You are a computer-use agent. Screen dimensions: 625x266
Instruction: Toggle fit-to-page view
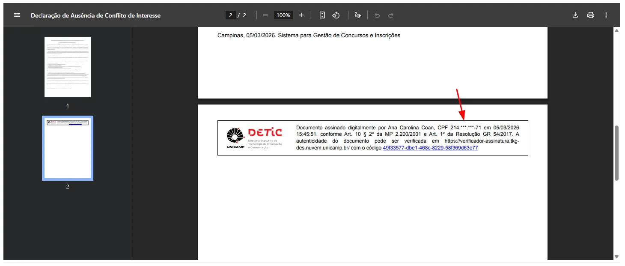(x=322, y=15)
